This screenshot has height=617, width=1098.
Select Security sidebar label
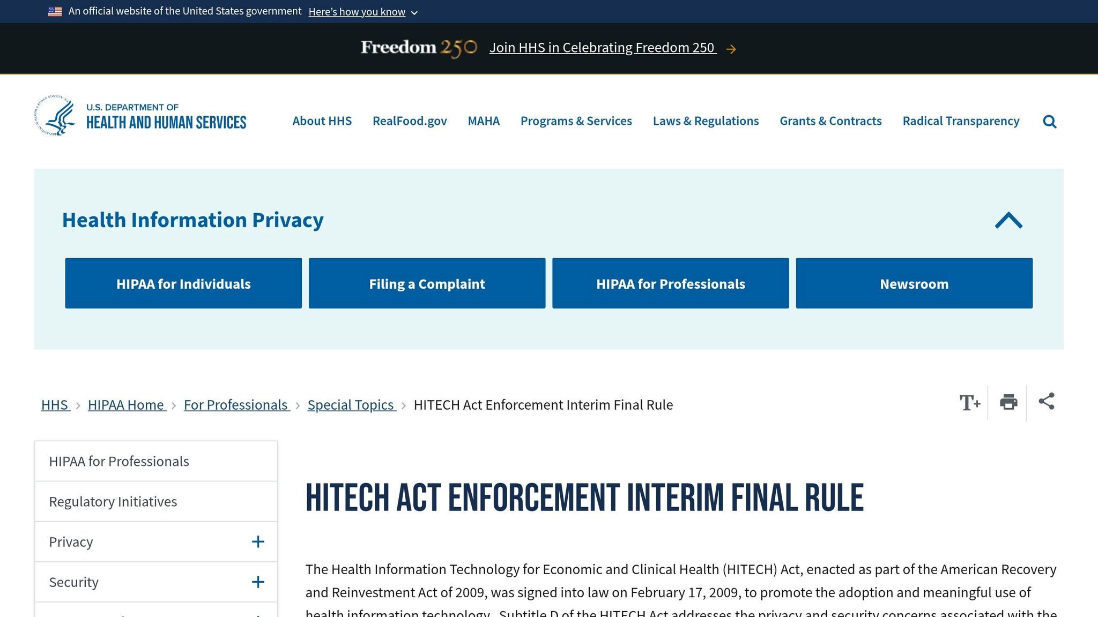pyautogui.click(x=74, y=582)
